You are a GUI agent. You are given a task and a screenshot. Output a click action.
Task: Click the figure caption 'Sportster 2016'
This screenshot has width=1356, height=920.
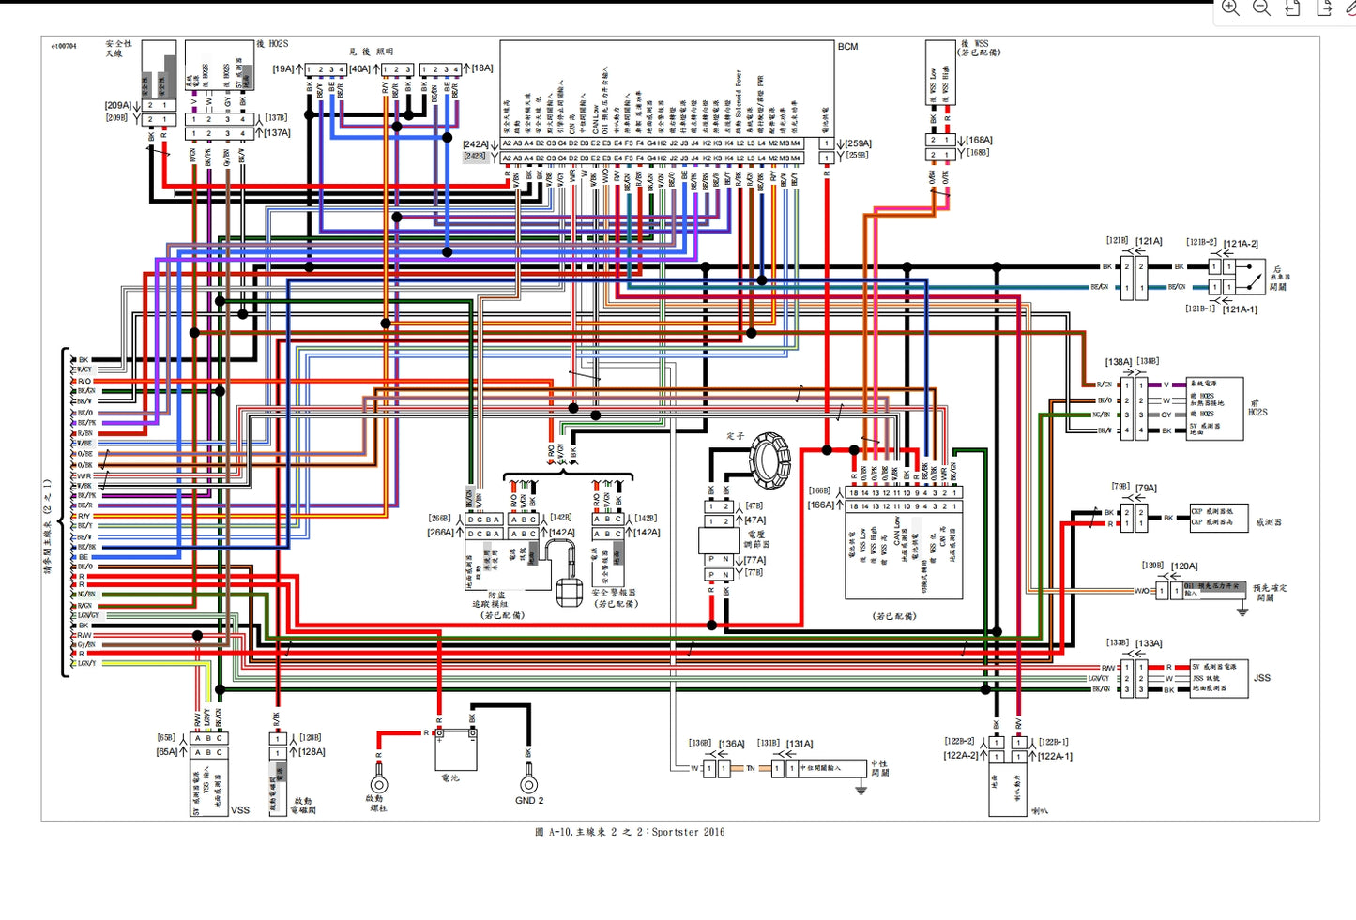688,832
